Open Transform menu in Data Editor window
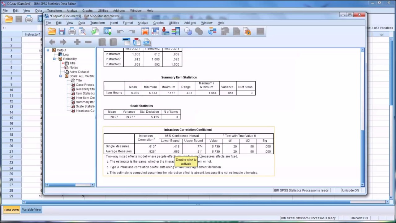 click(54, 11)
